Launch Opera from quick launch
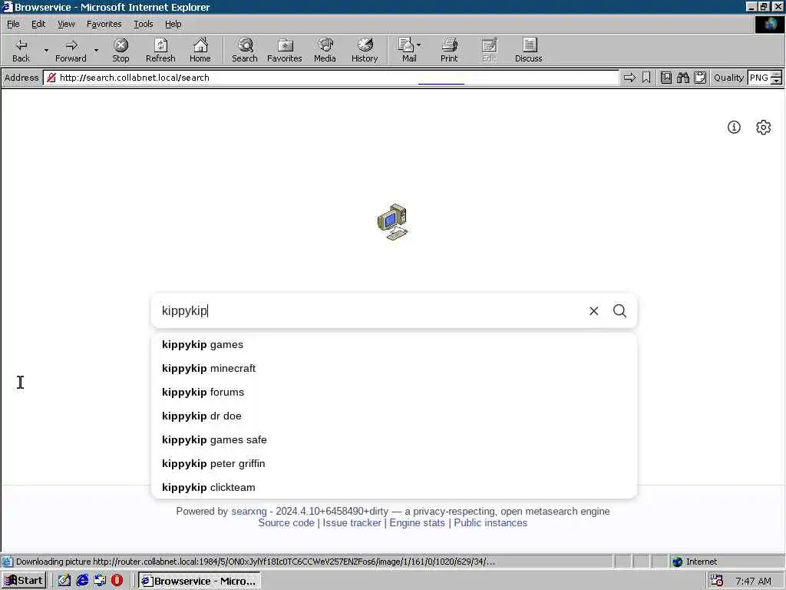The image size is (786, 590). click(117, 581)
